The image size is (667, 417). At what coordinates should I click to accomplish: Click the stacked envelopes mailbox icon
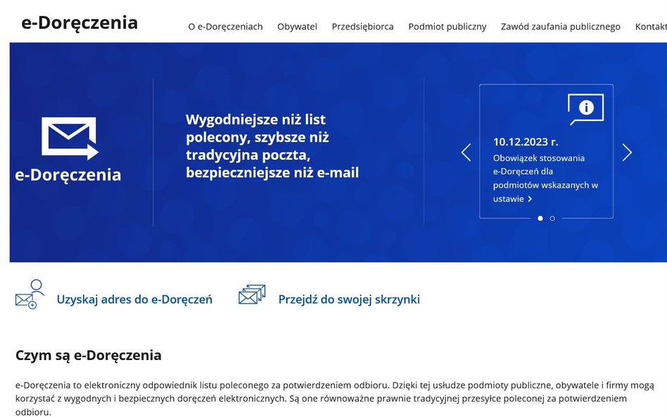click(252, 295)
